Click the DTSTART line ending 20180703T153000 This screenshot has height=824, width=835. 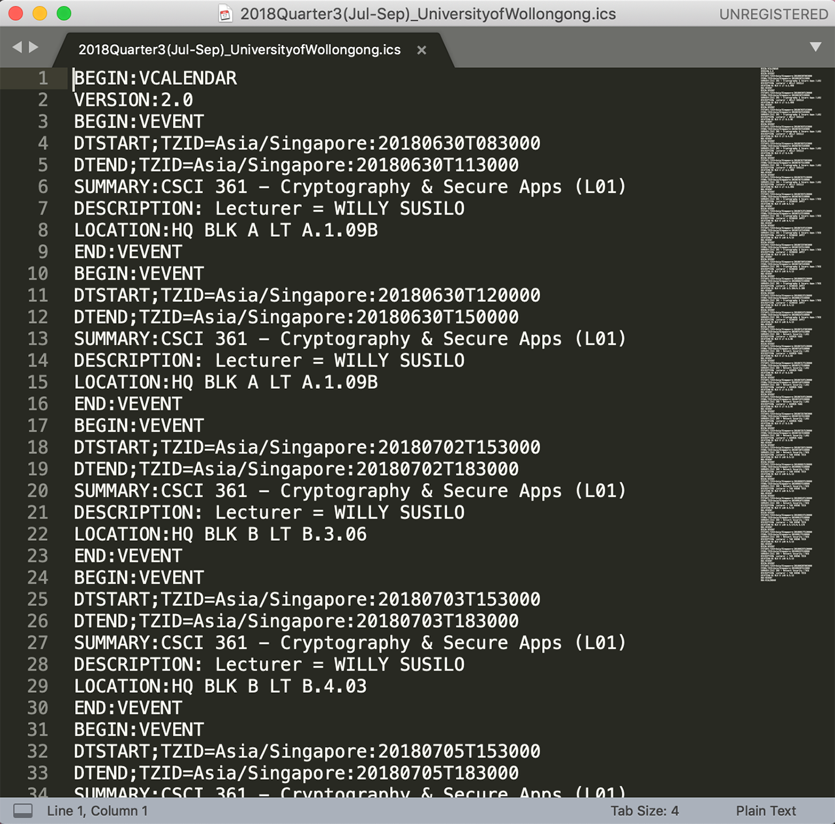(307, 600)
